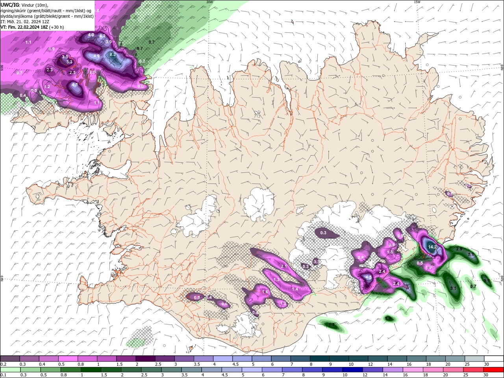504x378 pixels.
Task: Click the pale green 0.1 swatch in the rain legend
Action: click(x=10, y=370)
